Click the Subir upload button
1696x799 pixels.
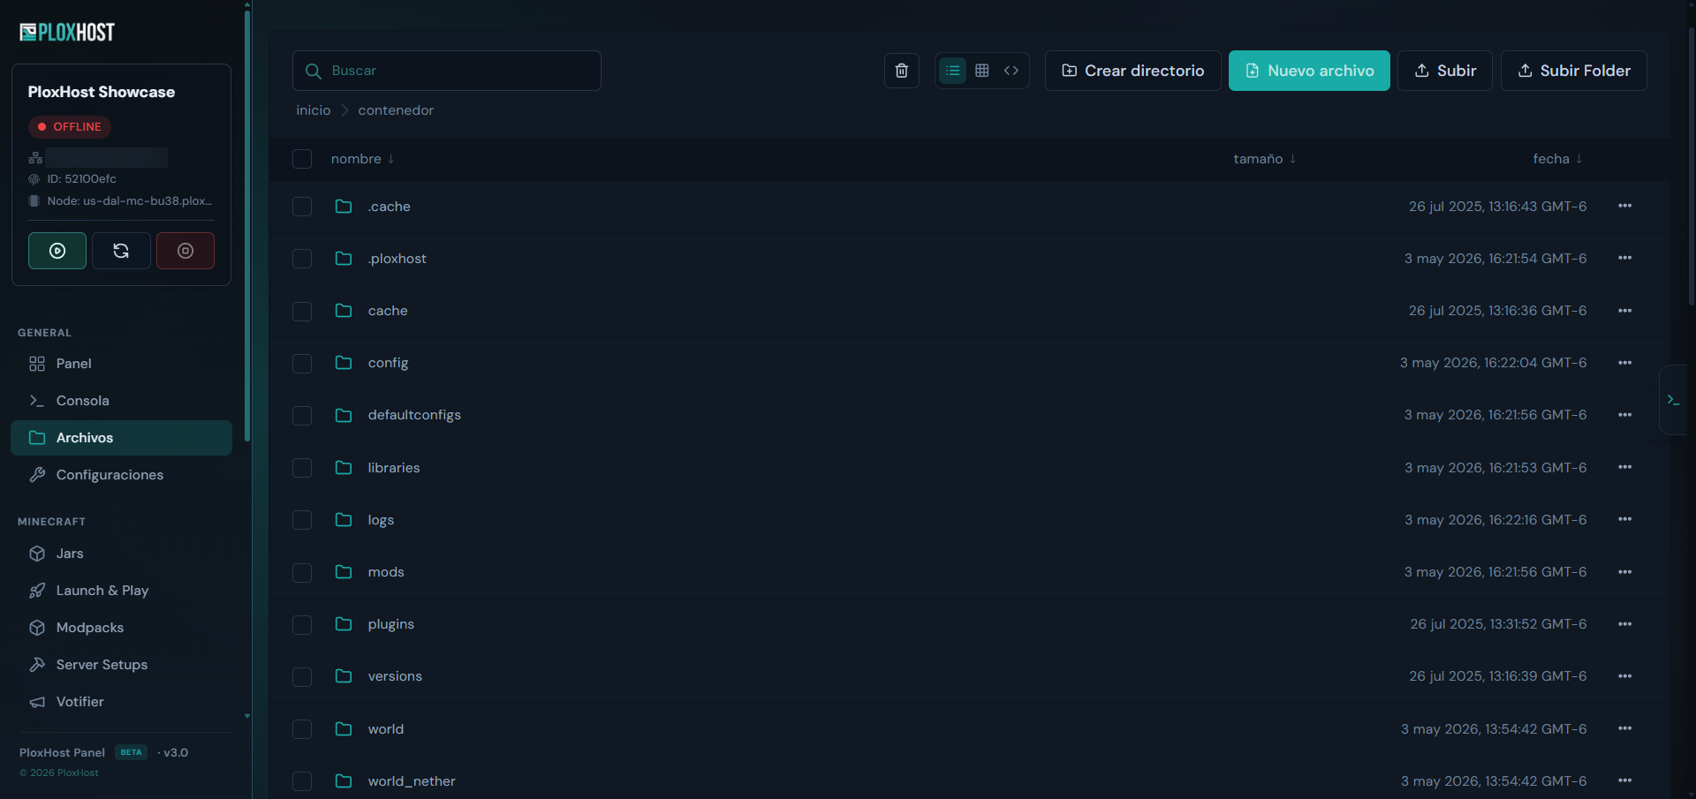pyautogui.click(x=1445, y=71)
